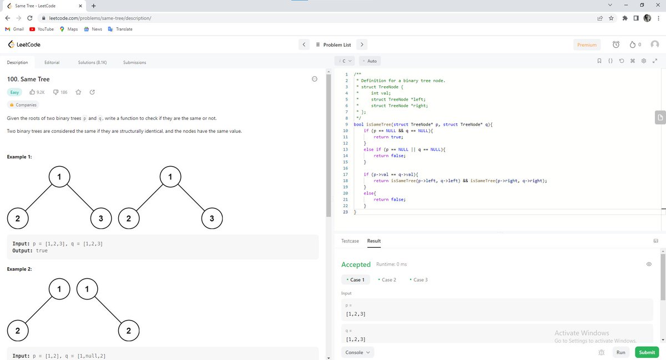Fold the results panel icon
Screen dimensions: 666x360
(x=655, y=241)
